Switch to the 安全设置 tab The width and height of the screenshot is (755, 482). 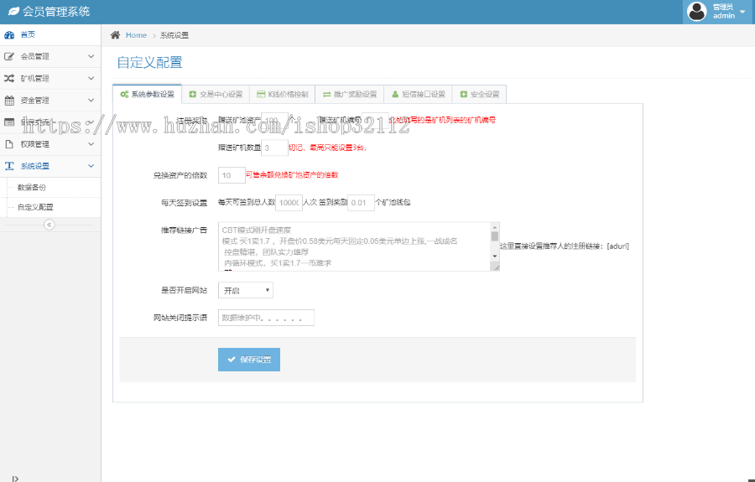[479, 94]
